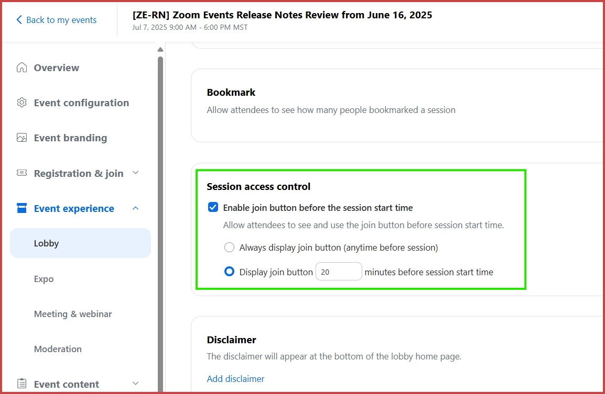
Task: Click the back arrow icon beside Back to my events
Action: click(x=19, y=20)
